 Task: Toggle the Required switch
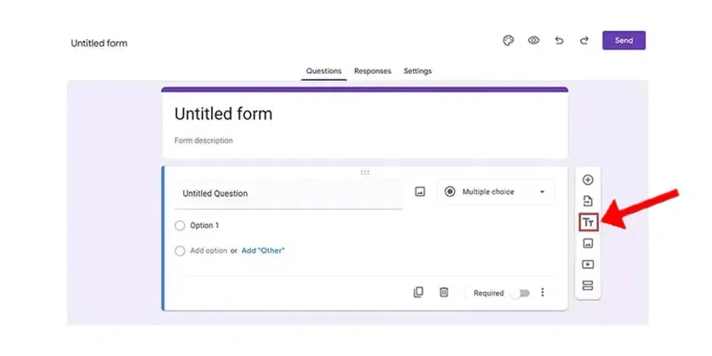(x=519, y=293)
